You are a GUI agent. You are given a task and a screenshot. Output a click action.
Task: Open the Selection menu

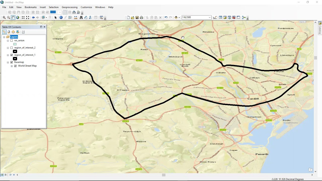(x=54, y=7)
